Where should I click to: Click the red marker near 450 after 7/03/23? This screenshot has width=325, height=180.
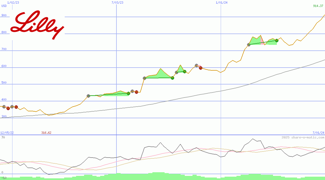tap(136, 92)
